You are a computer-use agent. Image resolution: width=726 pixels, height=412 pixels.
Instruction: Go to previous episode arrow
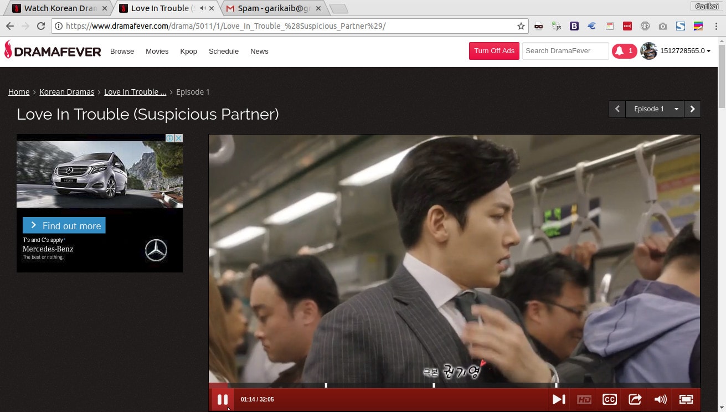617,109
